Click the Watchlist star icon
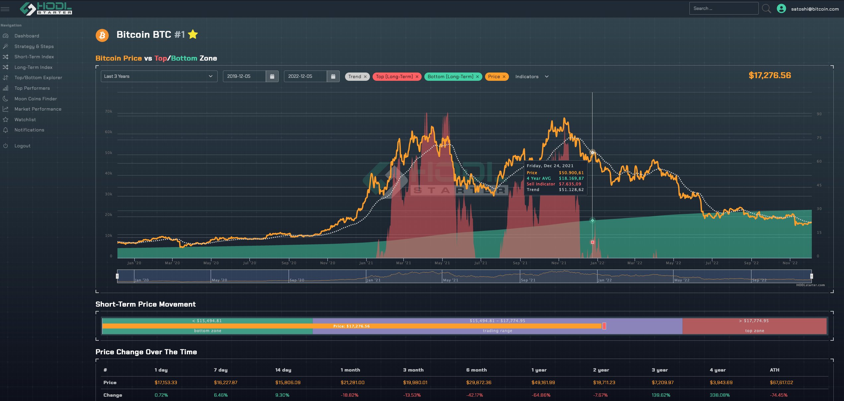844x401 pixels. (x=6, y=120)
